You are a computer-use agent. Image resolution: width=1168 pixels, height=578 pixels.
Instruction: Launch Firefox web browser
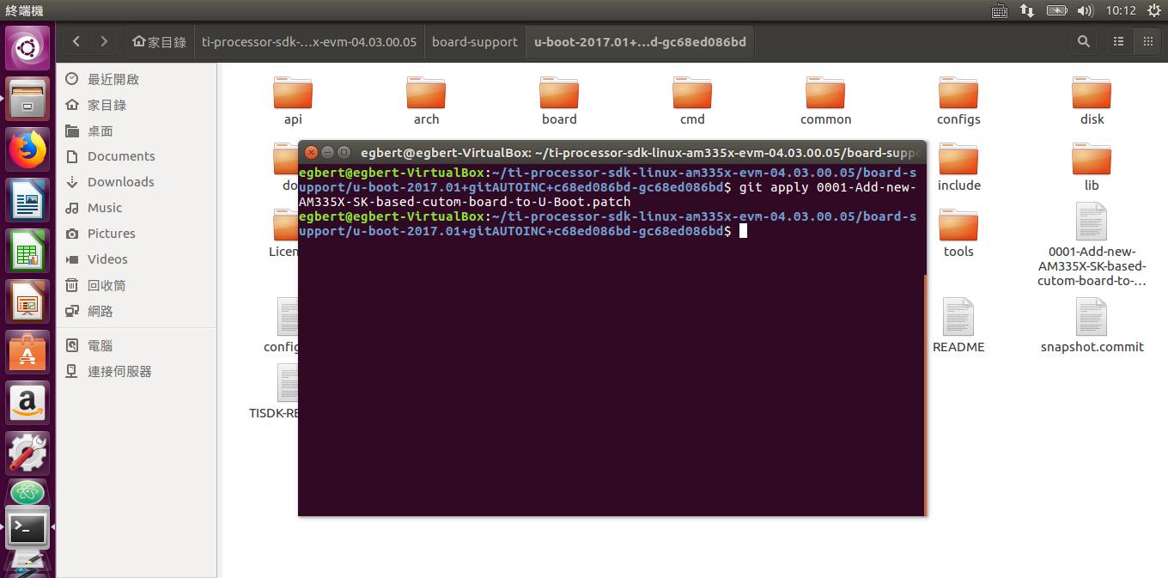tap(28, 150)
